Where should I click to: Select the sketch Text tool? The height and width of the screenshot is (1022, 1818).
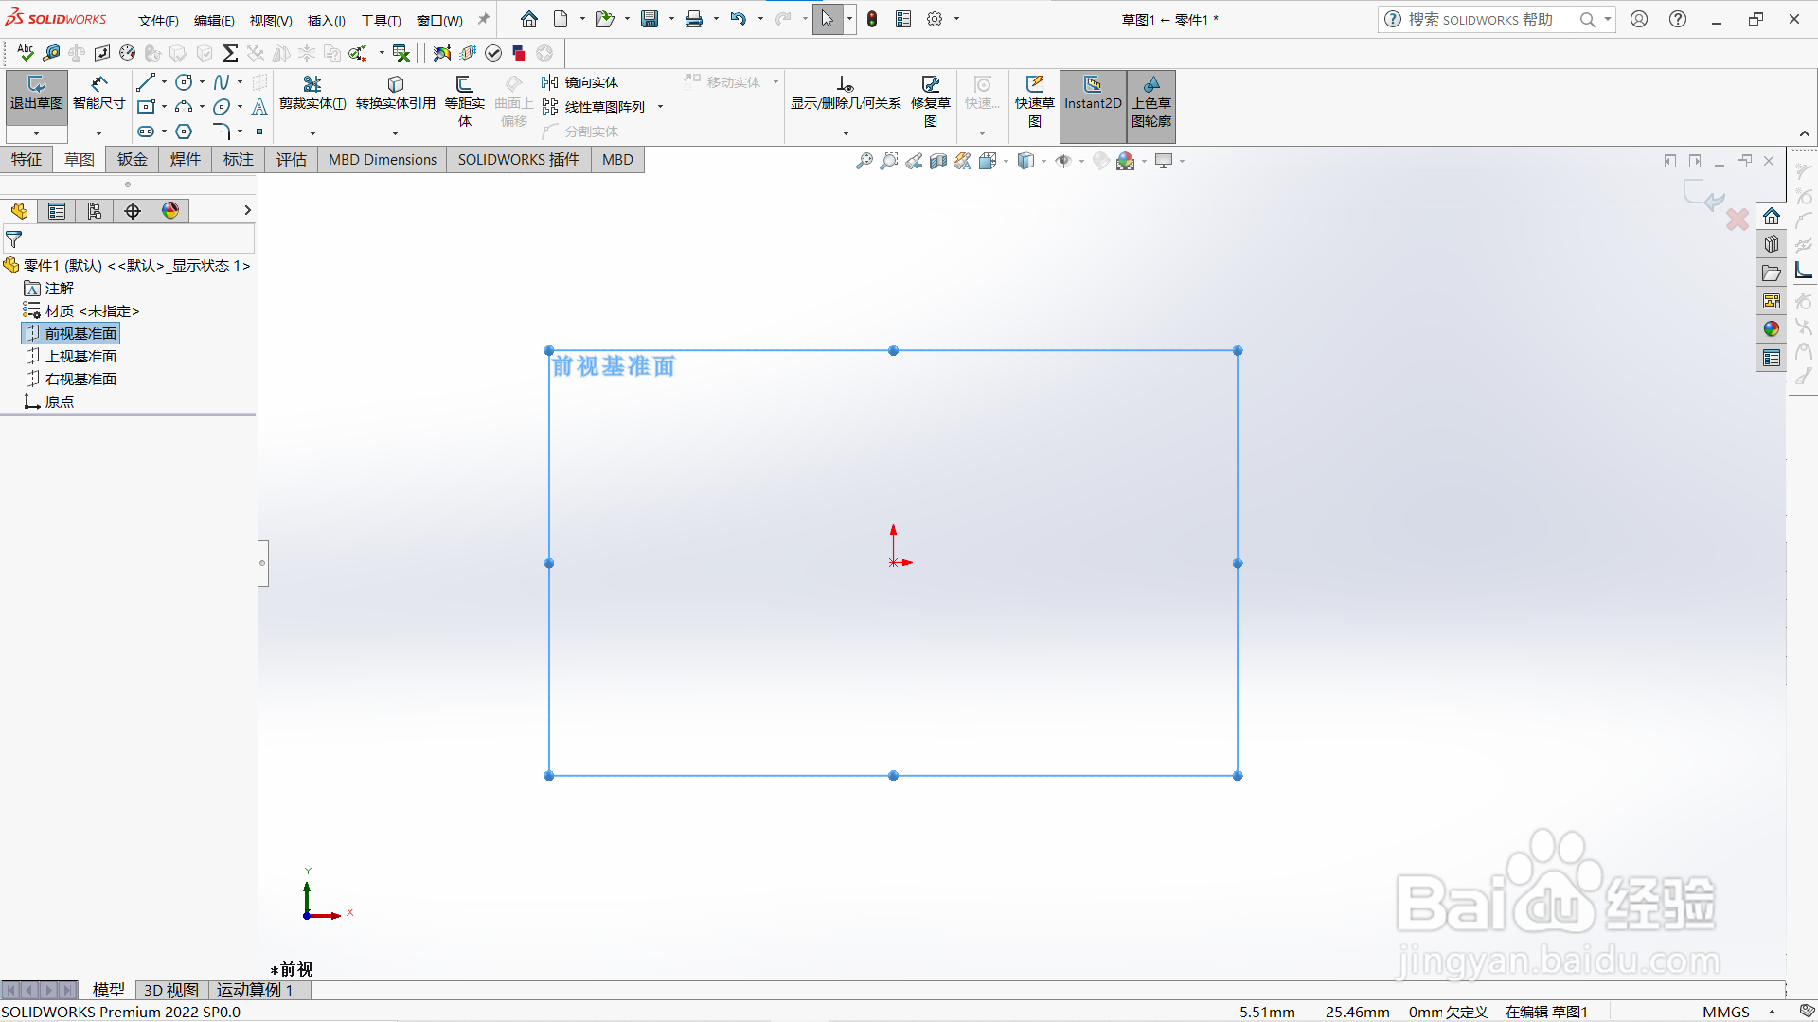259,107
